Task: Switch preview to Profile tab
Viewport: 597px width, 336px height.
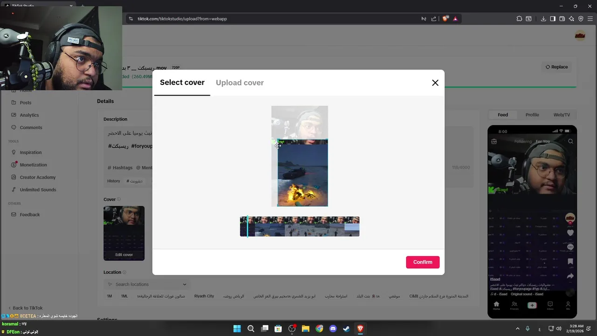Action: click(532, 115)
